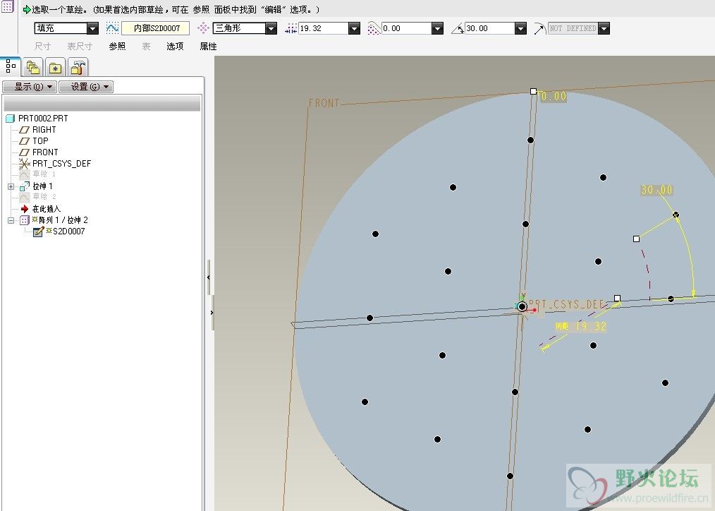Collapse the 阵列 1 / 拉伸 2 tree node

point(11,220)
